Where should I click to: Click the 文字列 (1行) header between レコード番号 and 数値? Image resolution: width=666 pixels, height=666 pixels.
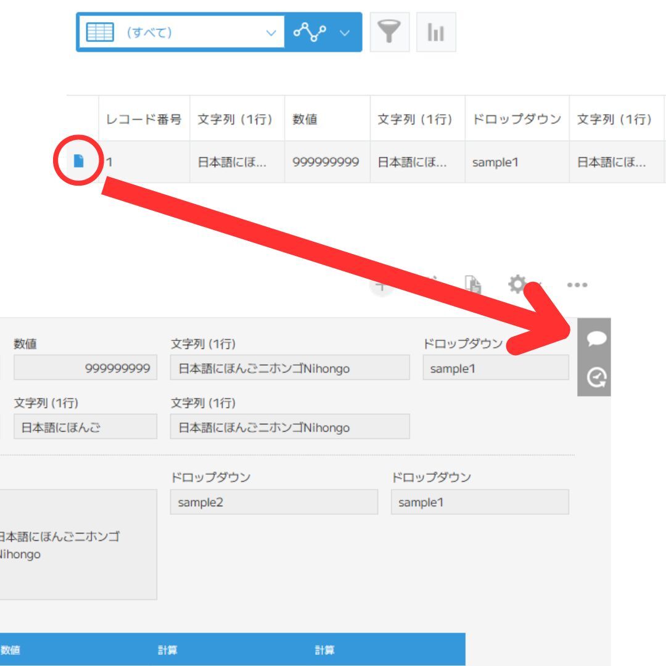pos(237,120)
